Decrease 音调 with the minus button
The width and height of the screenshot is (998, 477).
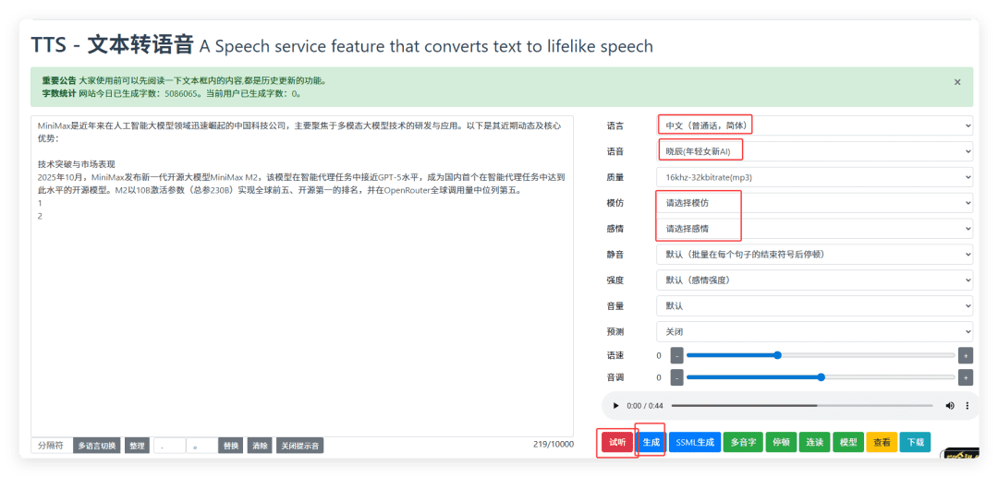[x=676, y=377]
